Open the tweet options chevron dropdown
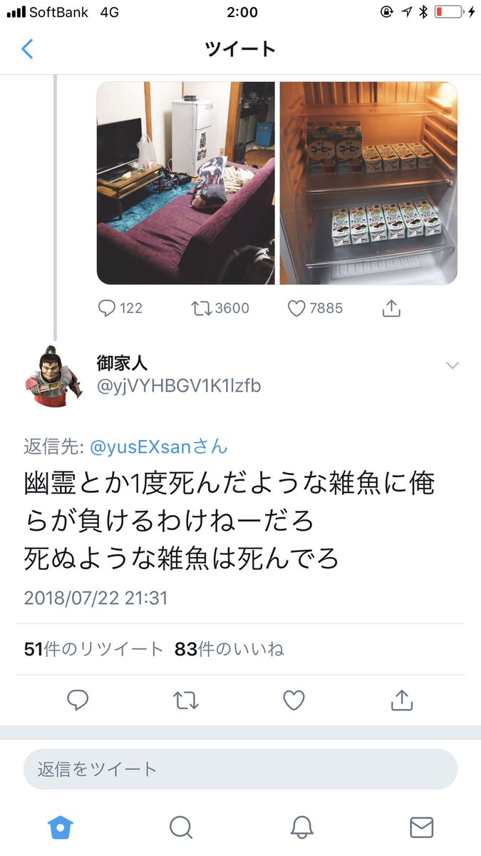481x856 pixels. (x=452, y=365)
